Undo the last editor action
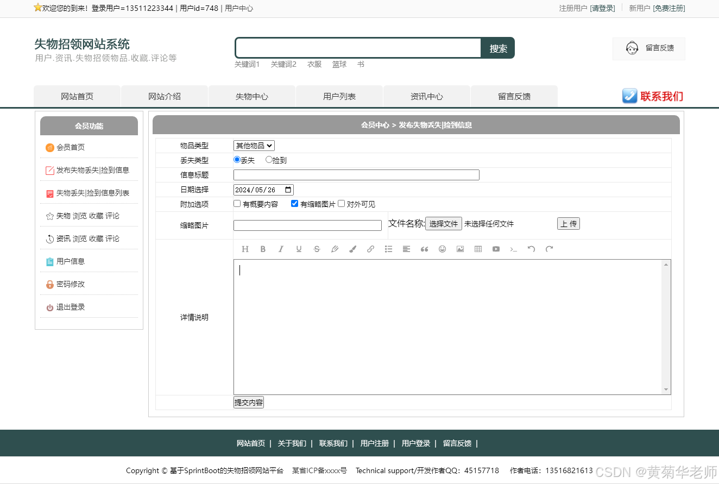Image resolution: width=719 pixels, height=484 pixels. tap(532, 249)
